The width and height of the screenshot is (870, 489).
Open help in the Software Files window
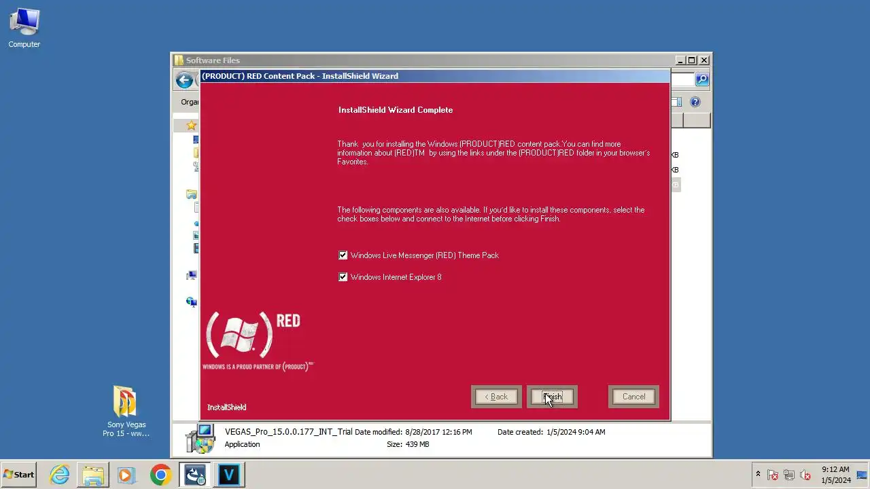[x=695, y=102]
